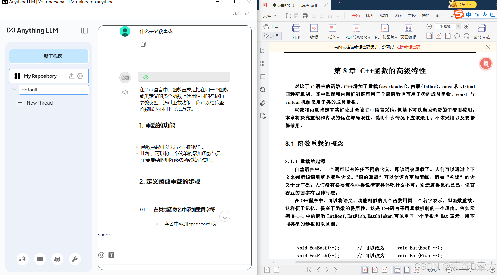Viewport: 497px width, 275px height.
Task: Copy the chat response in AnythingLLM
Action: (x=143, y=44)
